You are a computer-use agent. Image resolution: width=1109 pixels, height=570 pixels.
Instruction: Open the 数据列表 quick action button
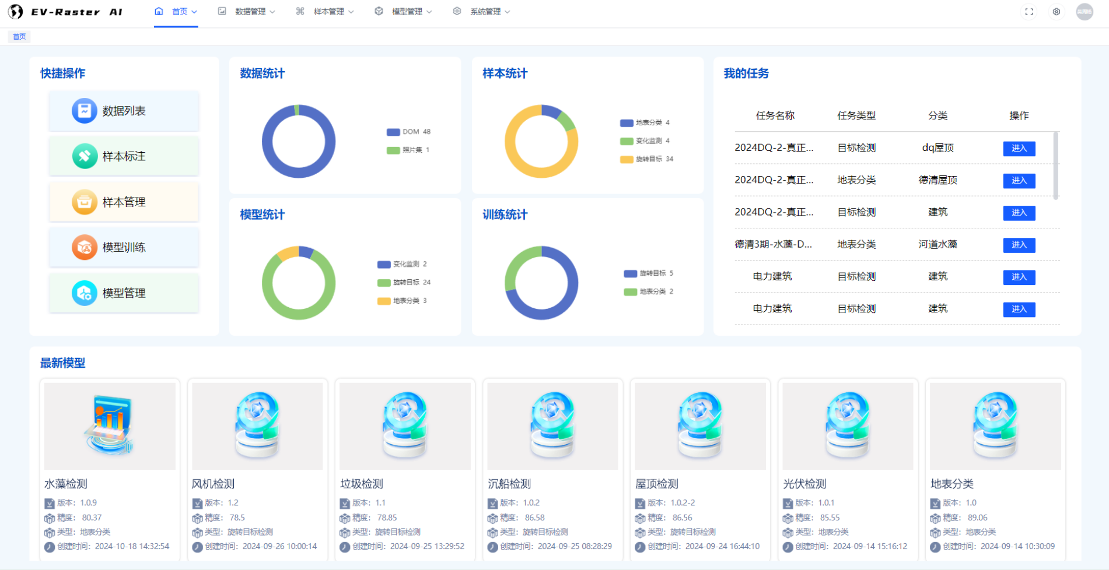(124, 111)
